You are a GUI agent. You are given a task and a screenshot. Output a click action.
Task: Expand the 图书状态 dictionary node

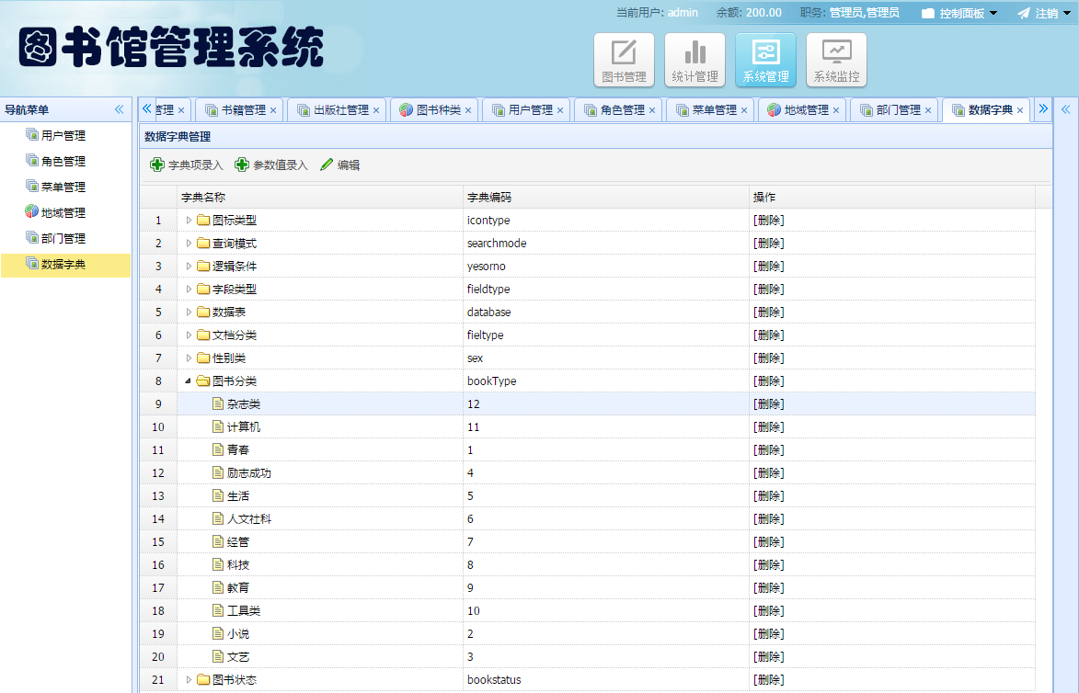190,679
